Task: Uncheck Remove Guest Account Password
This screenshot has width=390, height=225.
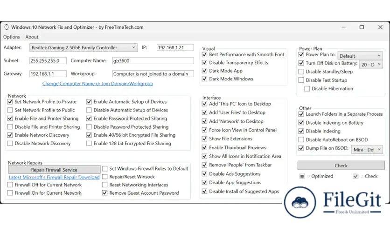Action: [x=104, y=193]
